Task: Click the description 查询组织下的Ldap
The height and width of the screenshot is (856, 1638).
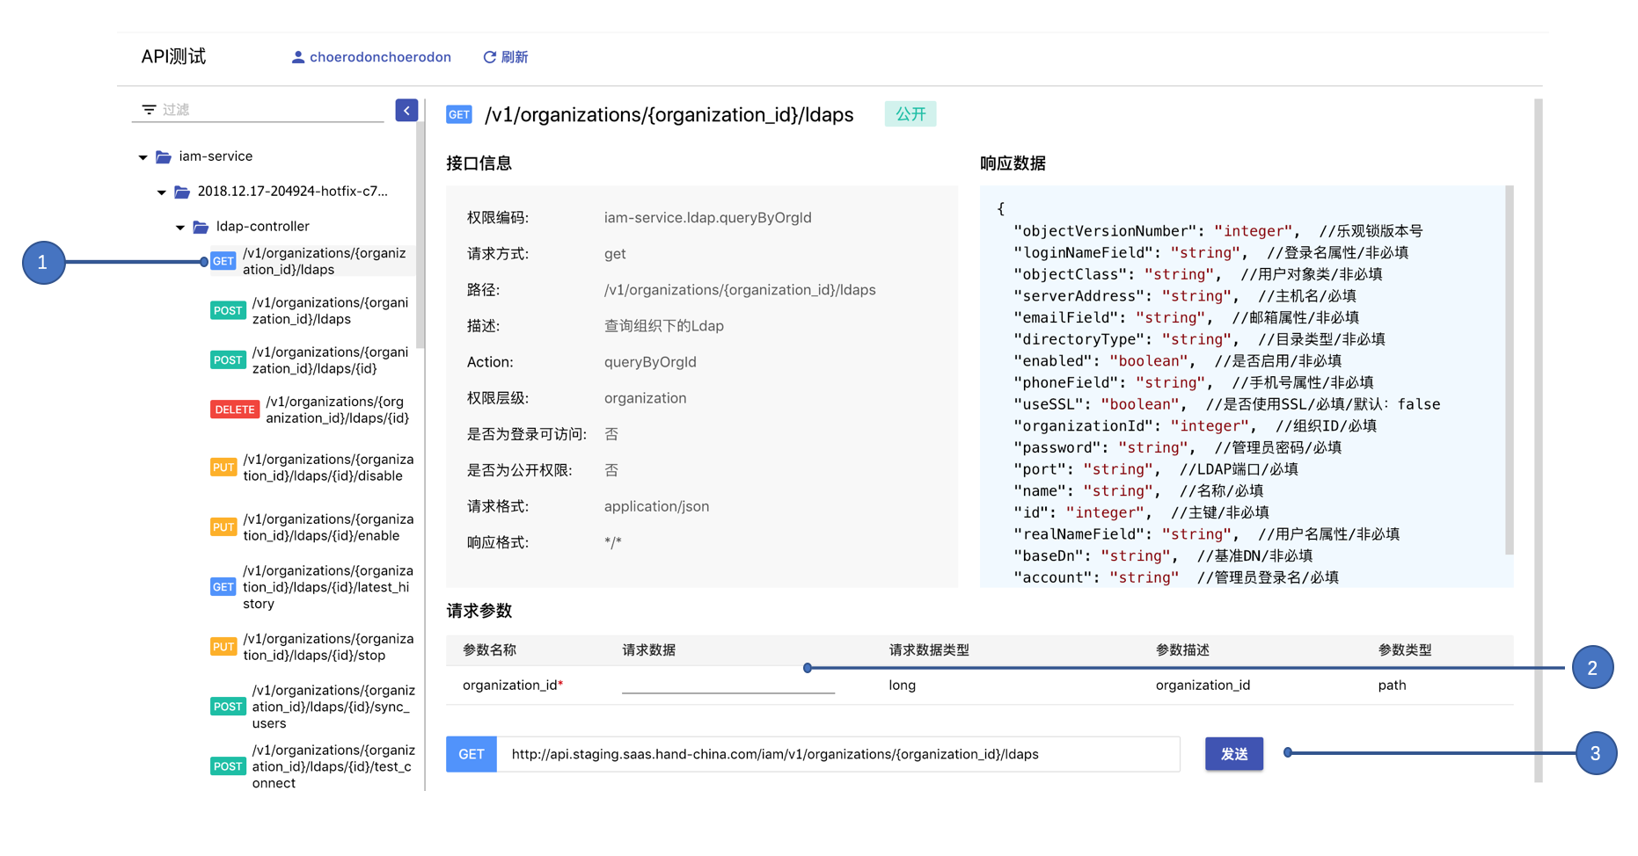Action: pyautogui.click(x=664, y=326)
